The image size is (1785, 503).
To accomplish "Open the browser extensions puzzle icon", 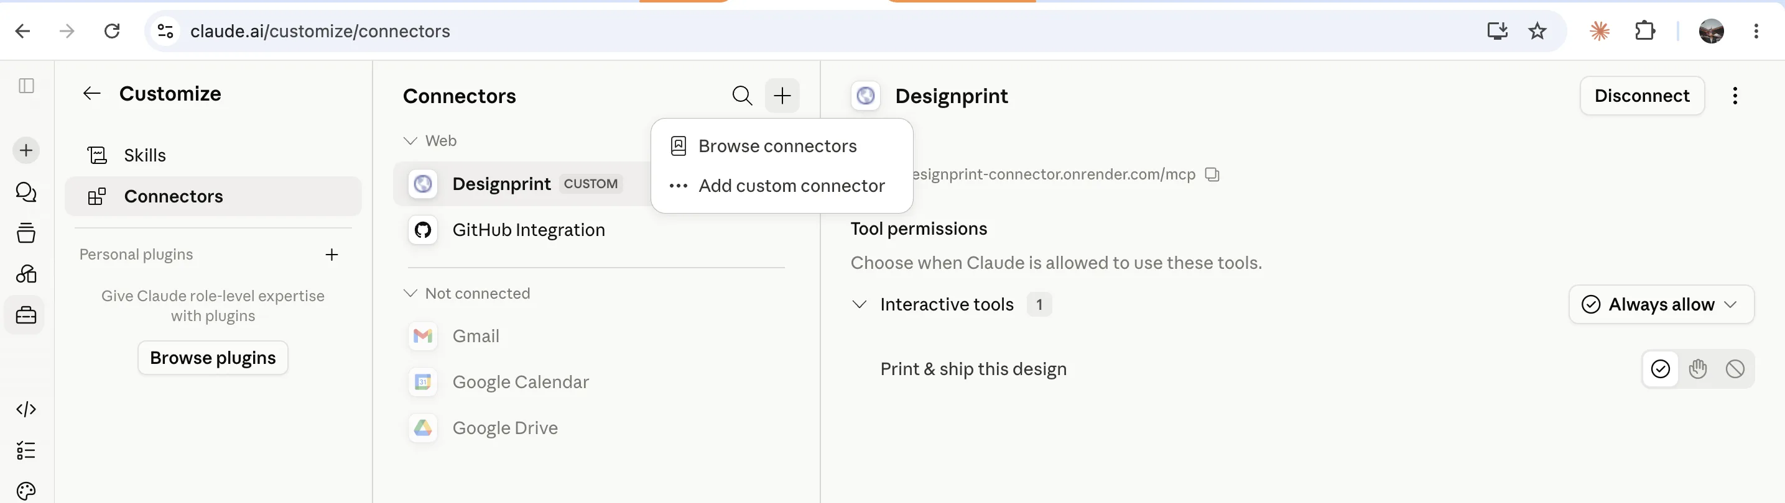I will 1644,31.
